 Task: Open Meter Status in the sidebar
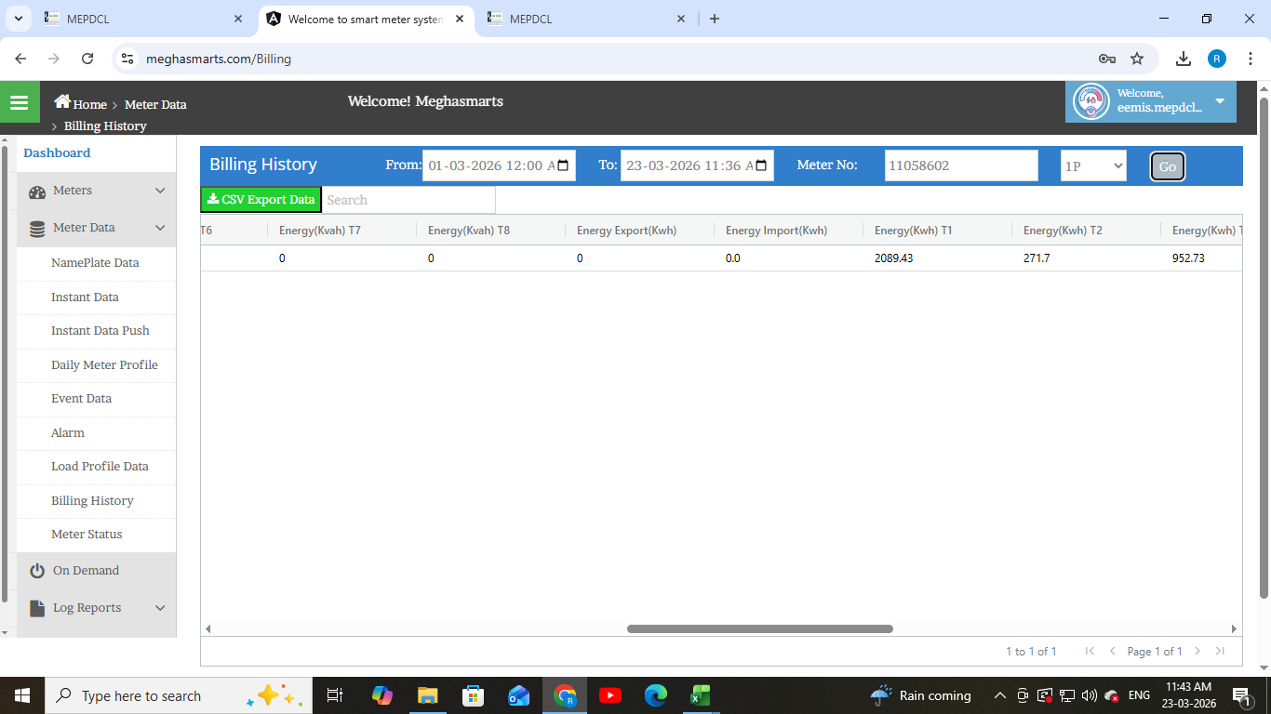87,535
